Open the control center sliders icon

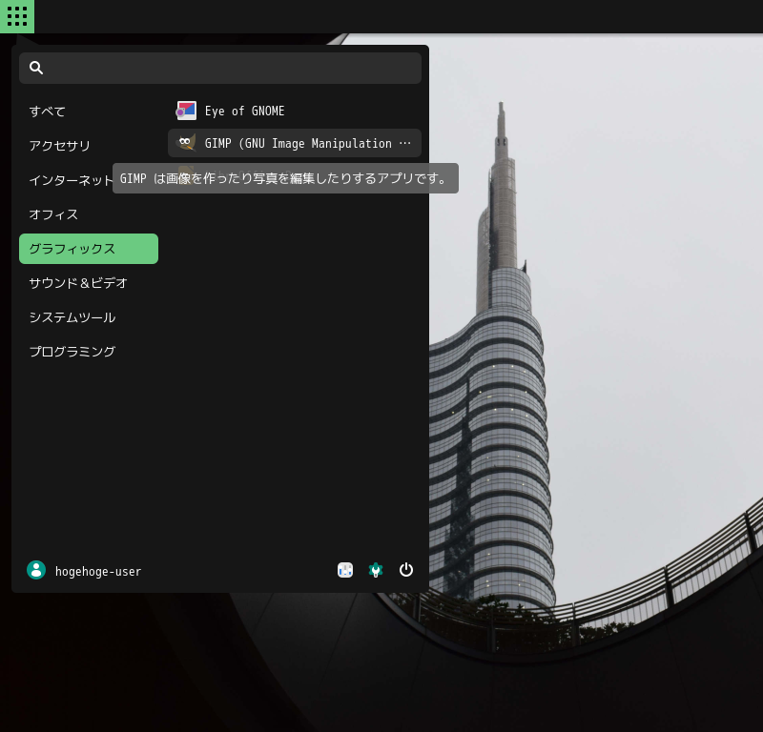click(345, 570)
